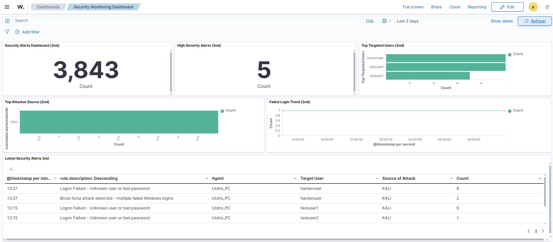Click the Add filter link
The width and height of the screenshot is (553, 242).
(x=31, y=32)
